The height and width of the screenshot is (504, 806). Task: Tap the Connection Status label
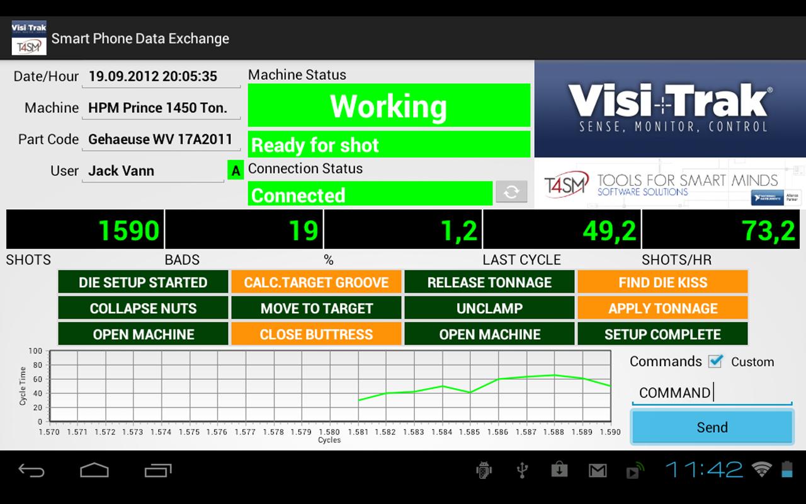305,168
